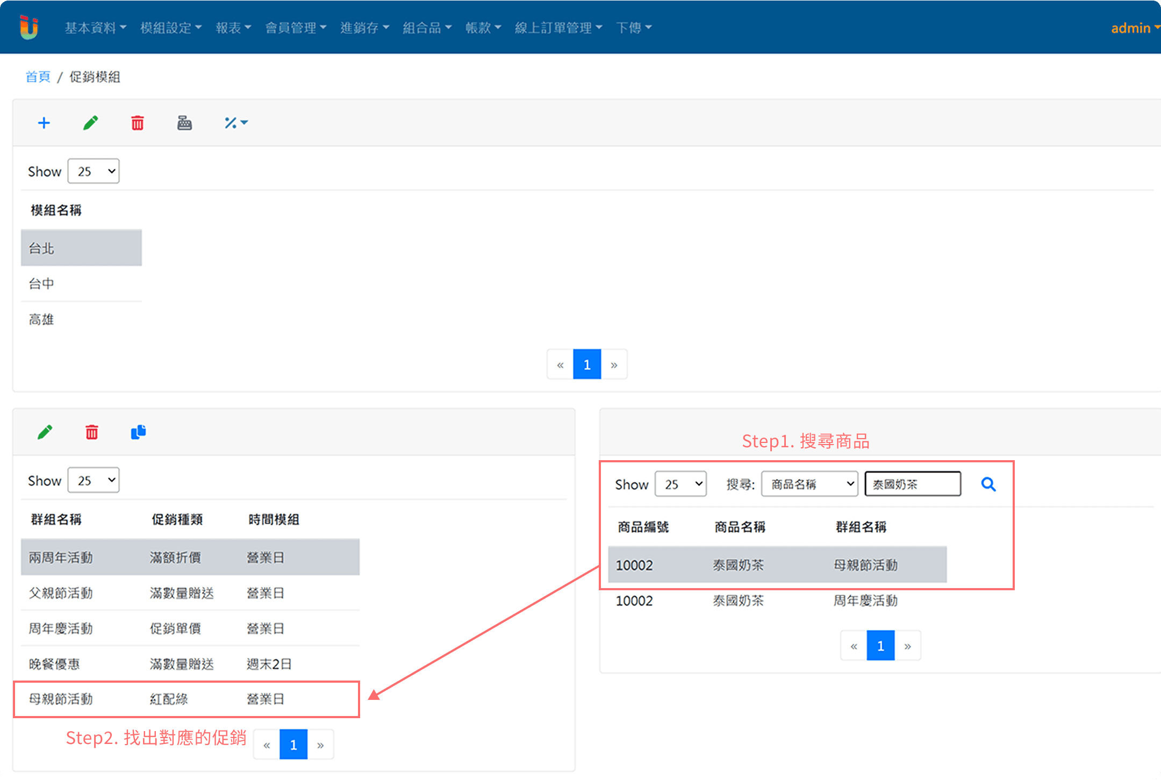Click the red trash icon in promotion group panel

coord(92,432)
